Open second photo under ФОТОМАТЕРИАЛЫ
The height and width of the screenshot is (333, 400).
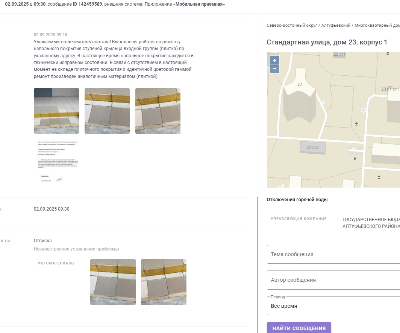click(164, 282)
